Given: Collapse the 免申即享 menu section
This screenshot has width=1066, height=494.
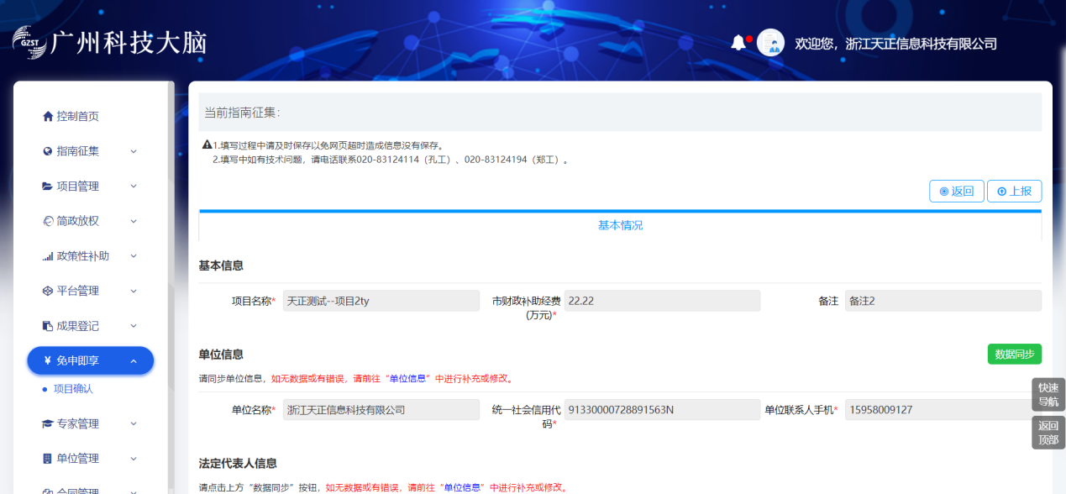Looking at the screenshot, I should 134,361.
